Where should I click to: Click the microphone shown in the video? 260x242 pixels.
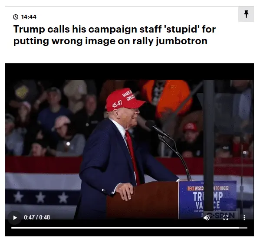click(152, 126)
